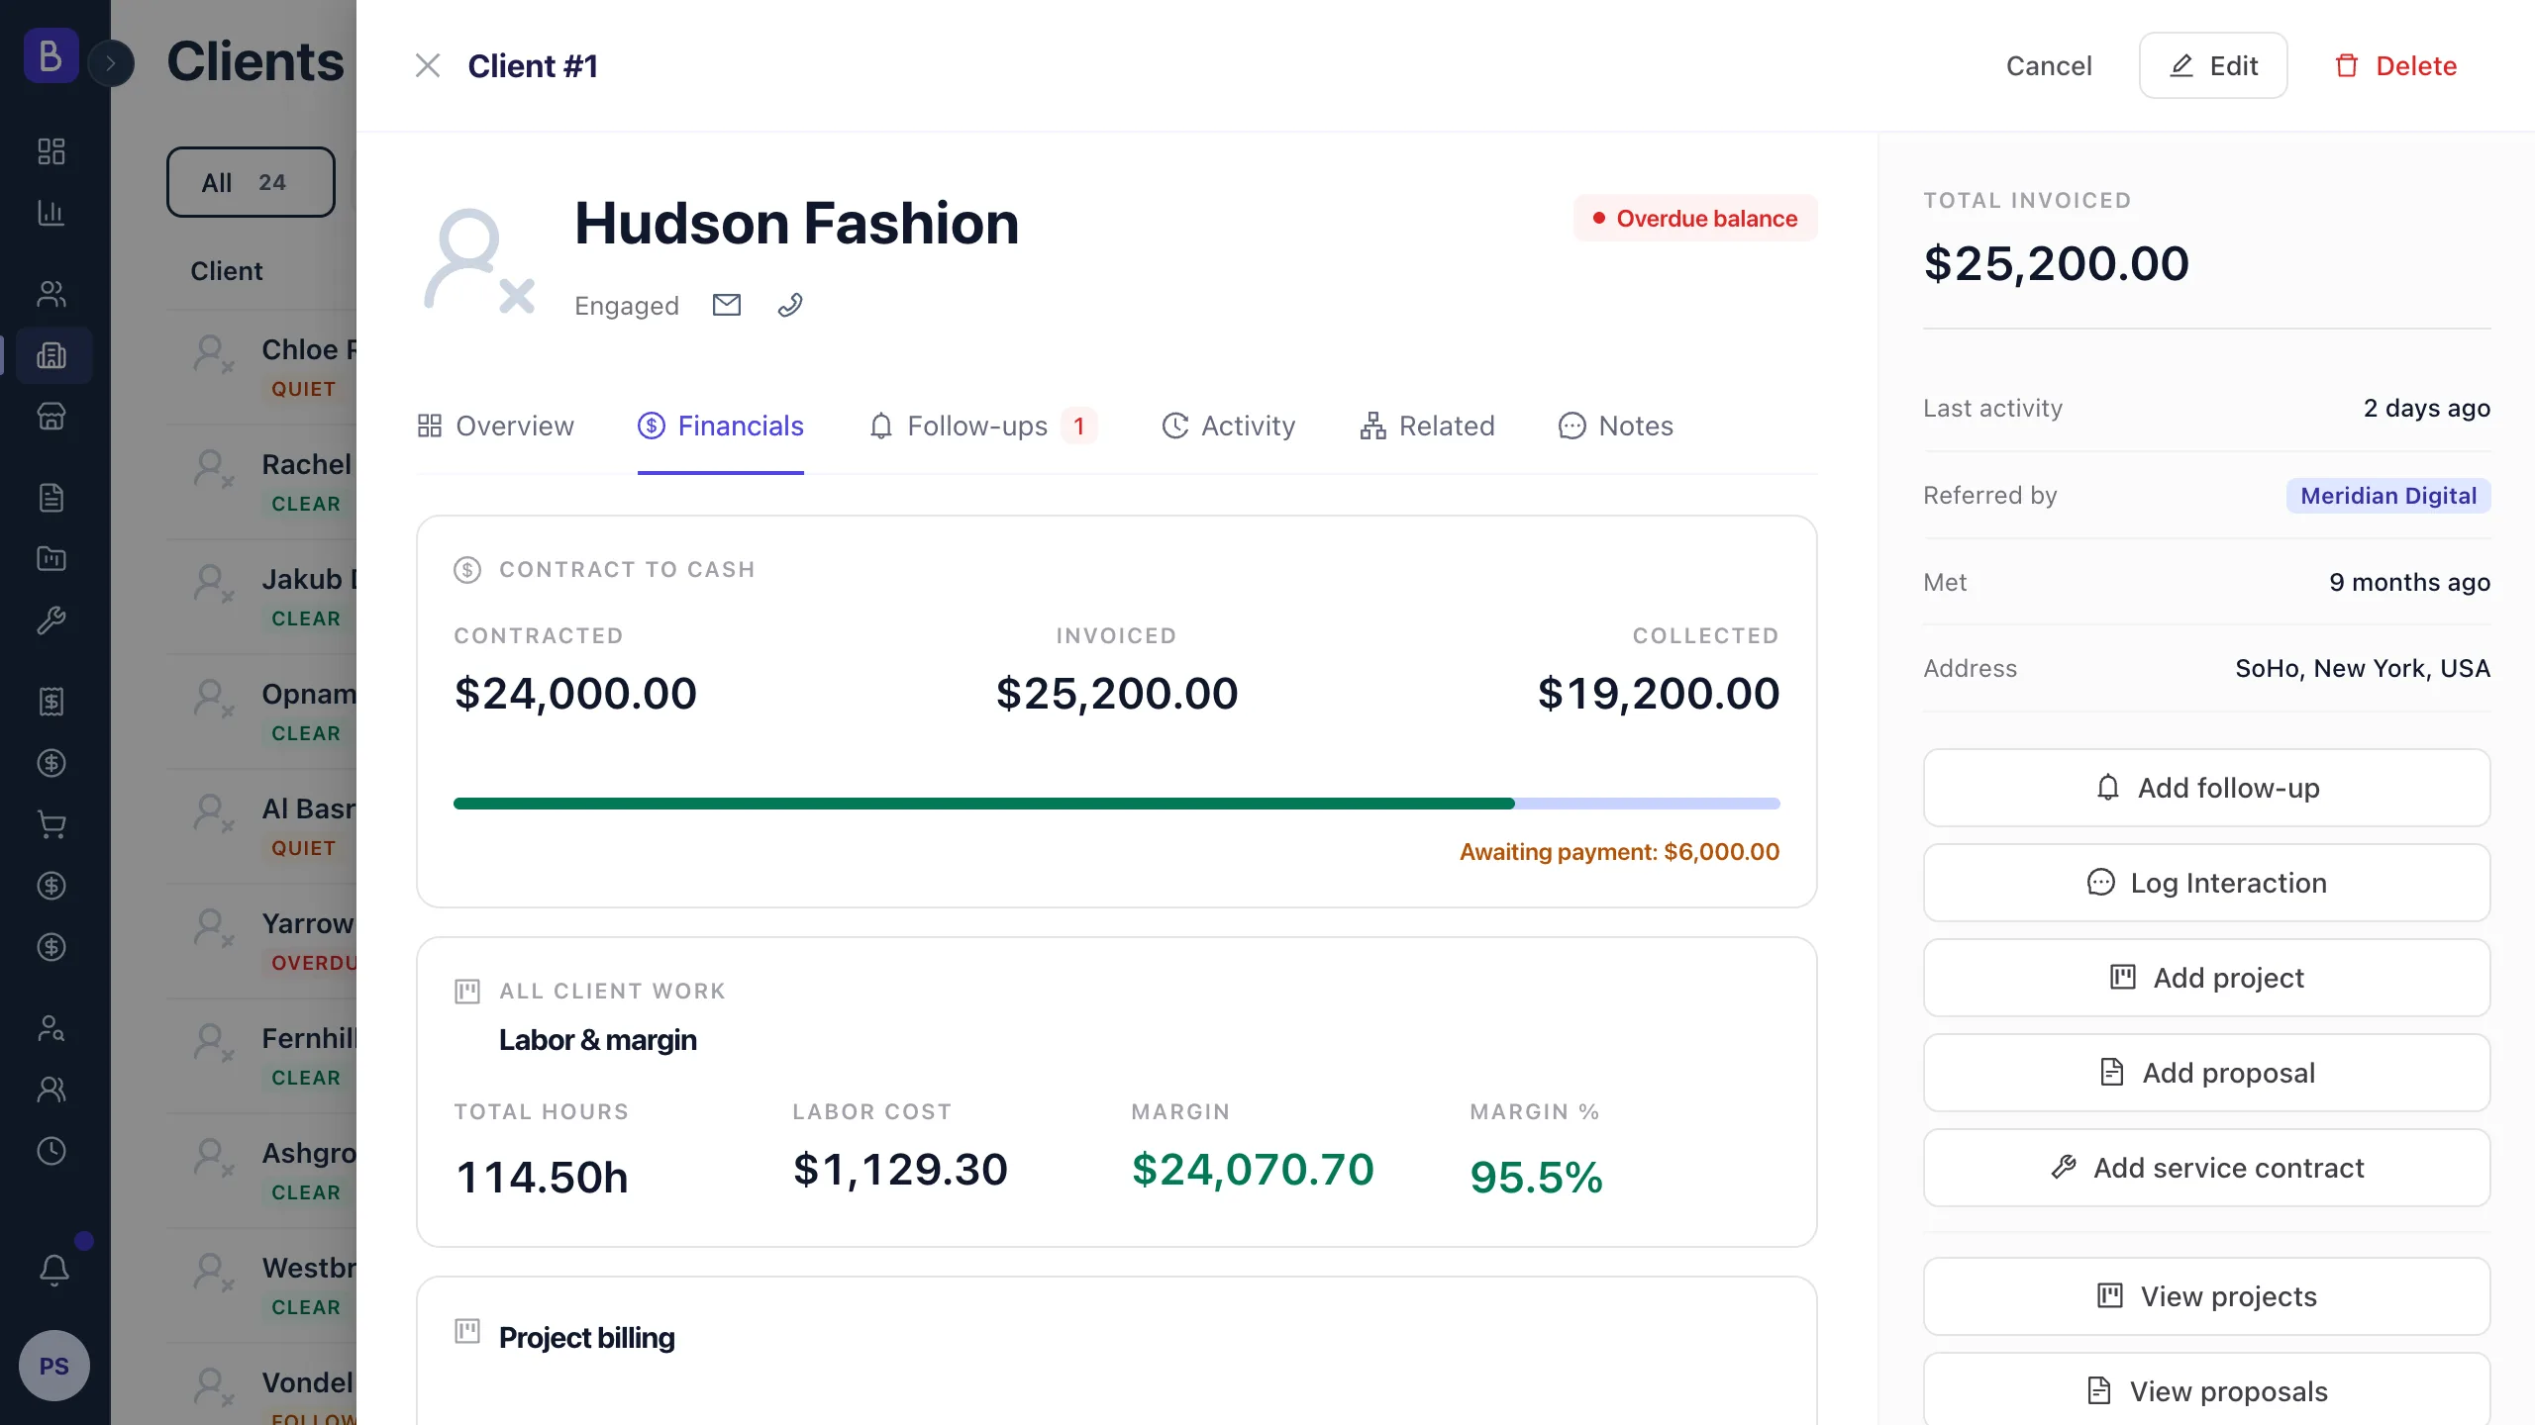Open the clock time tracking icon in sidebar
The image size is (2535, 1425).
coord(51,1151)
